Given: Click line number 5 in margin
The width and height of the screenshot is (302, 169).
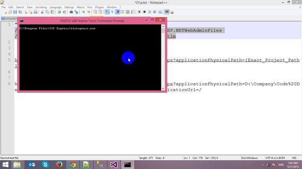Looking at the screenshot, I should pos(9,60).
